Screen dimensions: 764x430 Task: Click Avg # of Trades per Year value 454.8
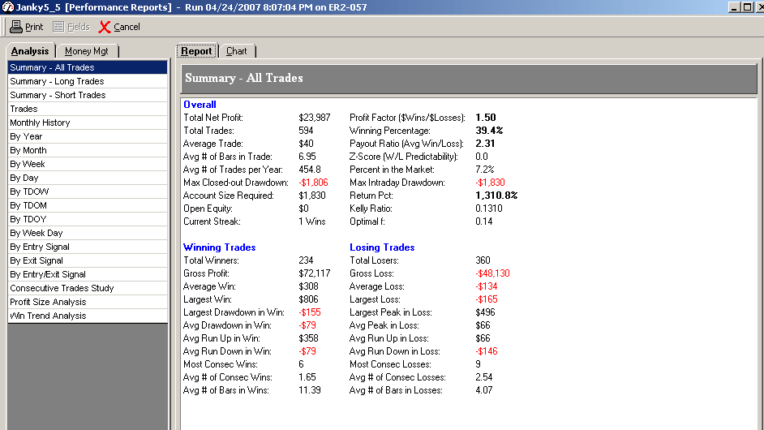point(310,170)
